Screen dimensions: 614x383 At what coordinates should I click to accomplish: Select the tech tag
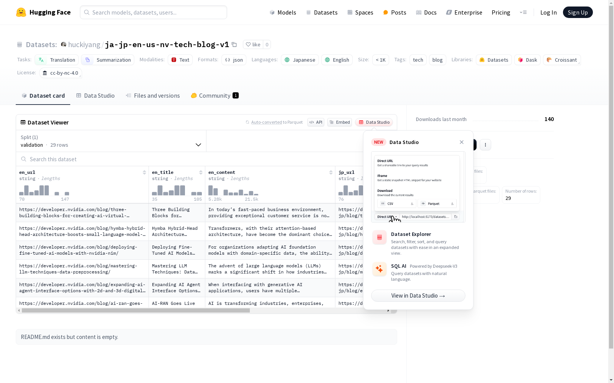tap(418, 60)
